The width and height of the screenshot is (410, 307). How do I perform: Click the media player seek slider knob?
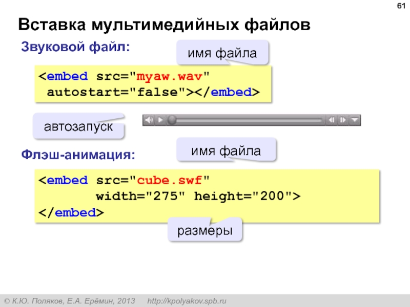click(172, 120)
